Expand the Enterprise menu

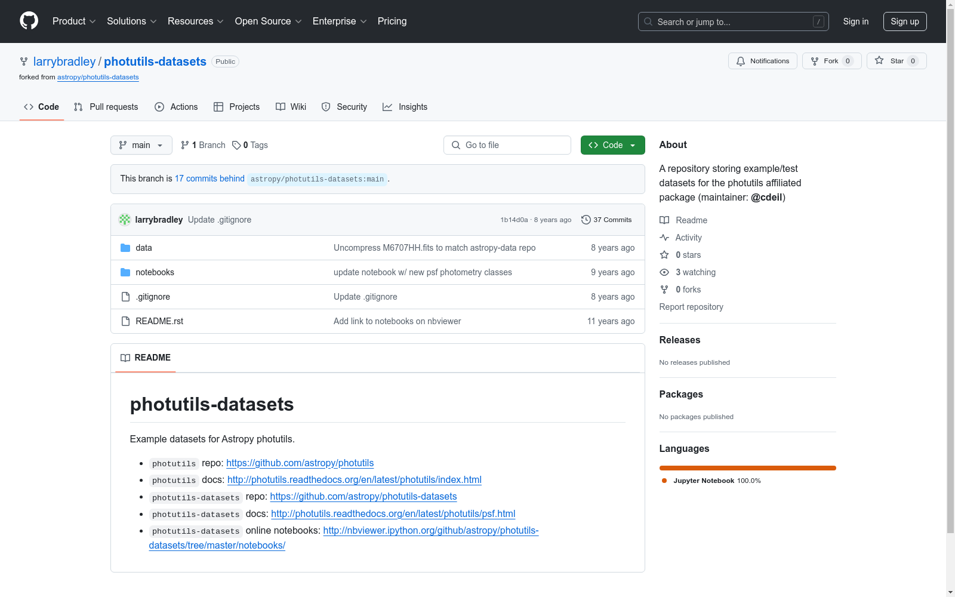(x=340, y=21)
